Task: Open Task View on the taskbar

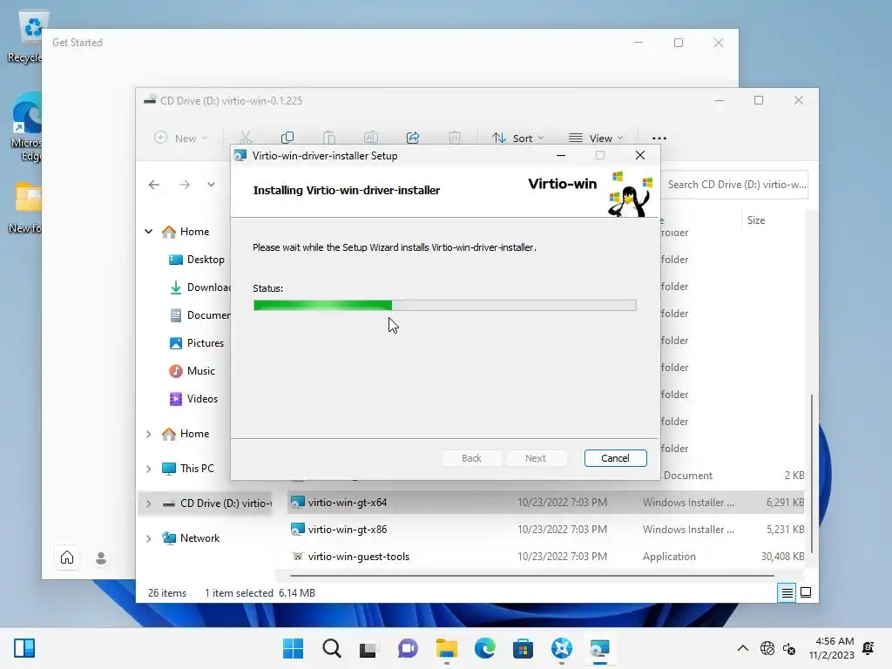Action: (368, 648)
